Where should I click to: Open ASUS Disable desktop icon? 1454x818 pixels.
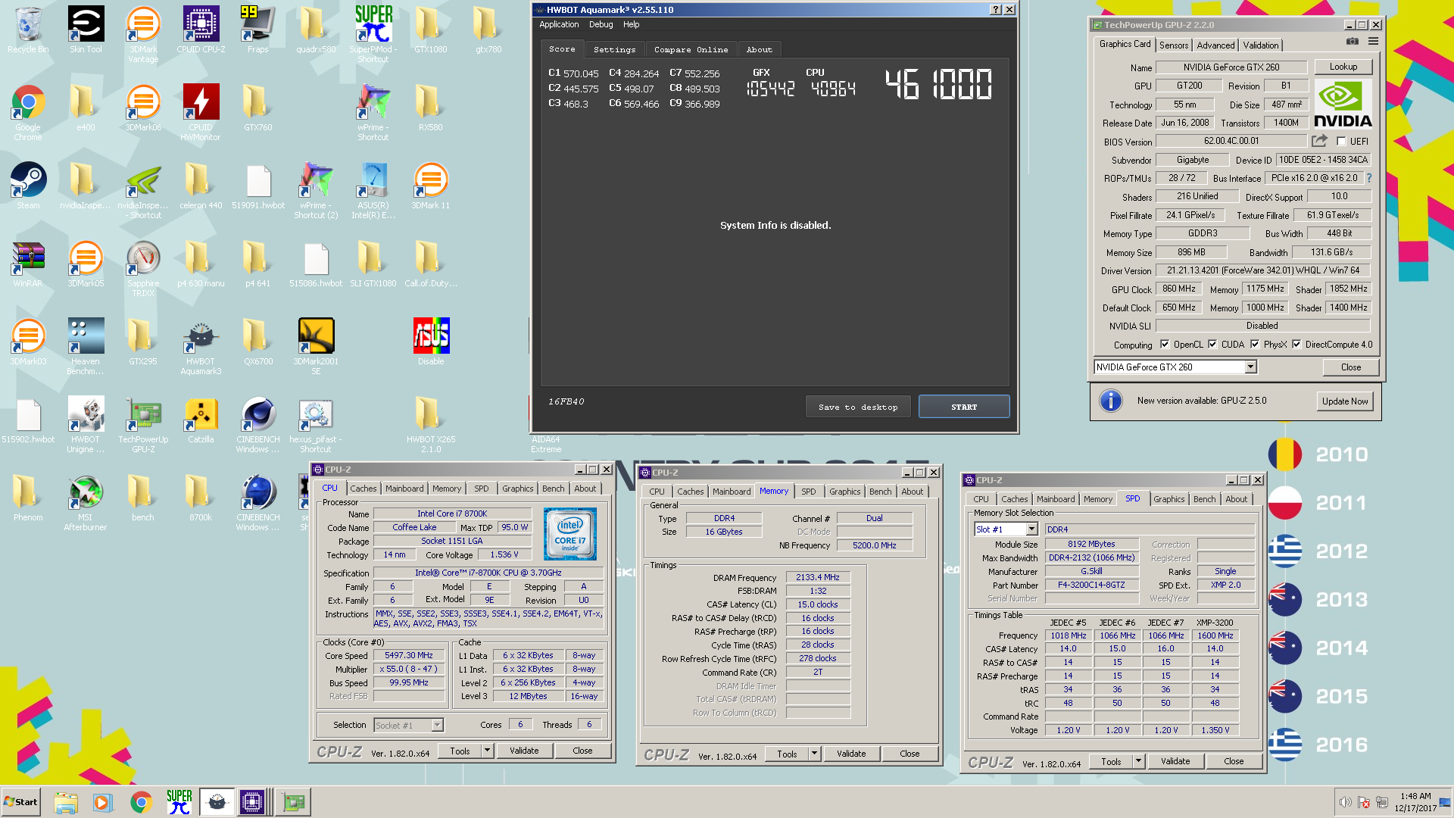431,341
